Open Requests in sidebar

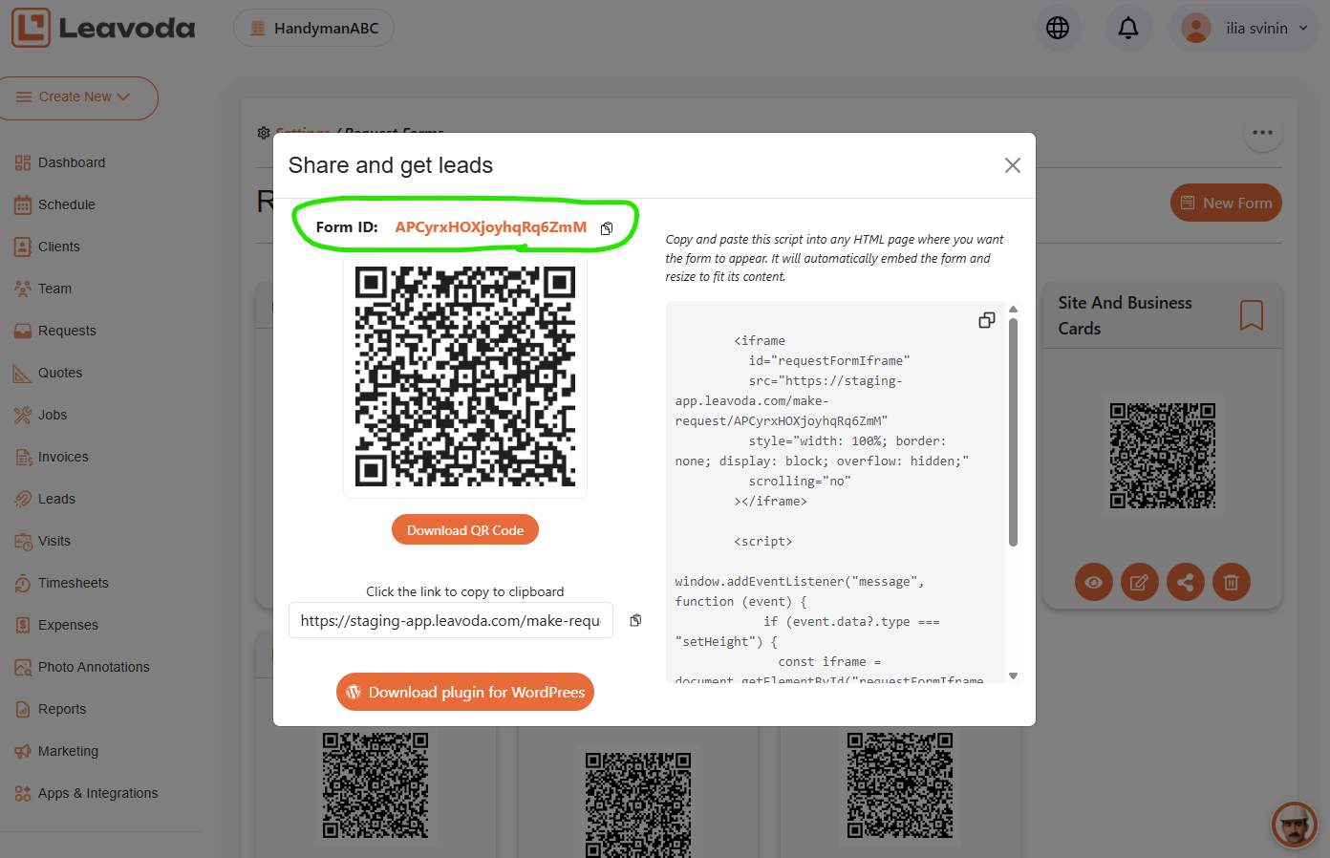click(x=67, y=331)
